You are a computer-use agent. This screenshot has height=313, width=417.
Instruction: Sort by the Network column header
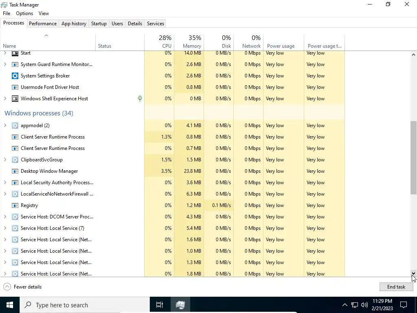[249, 42]
